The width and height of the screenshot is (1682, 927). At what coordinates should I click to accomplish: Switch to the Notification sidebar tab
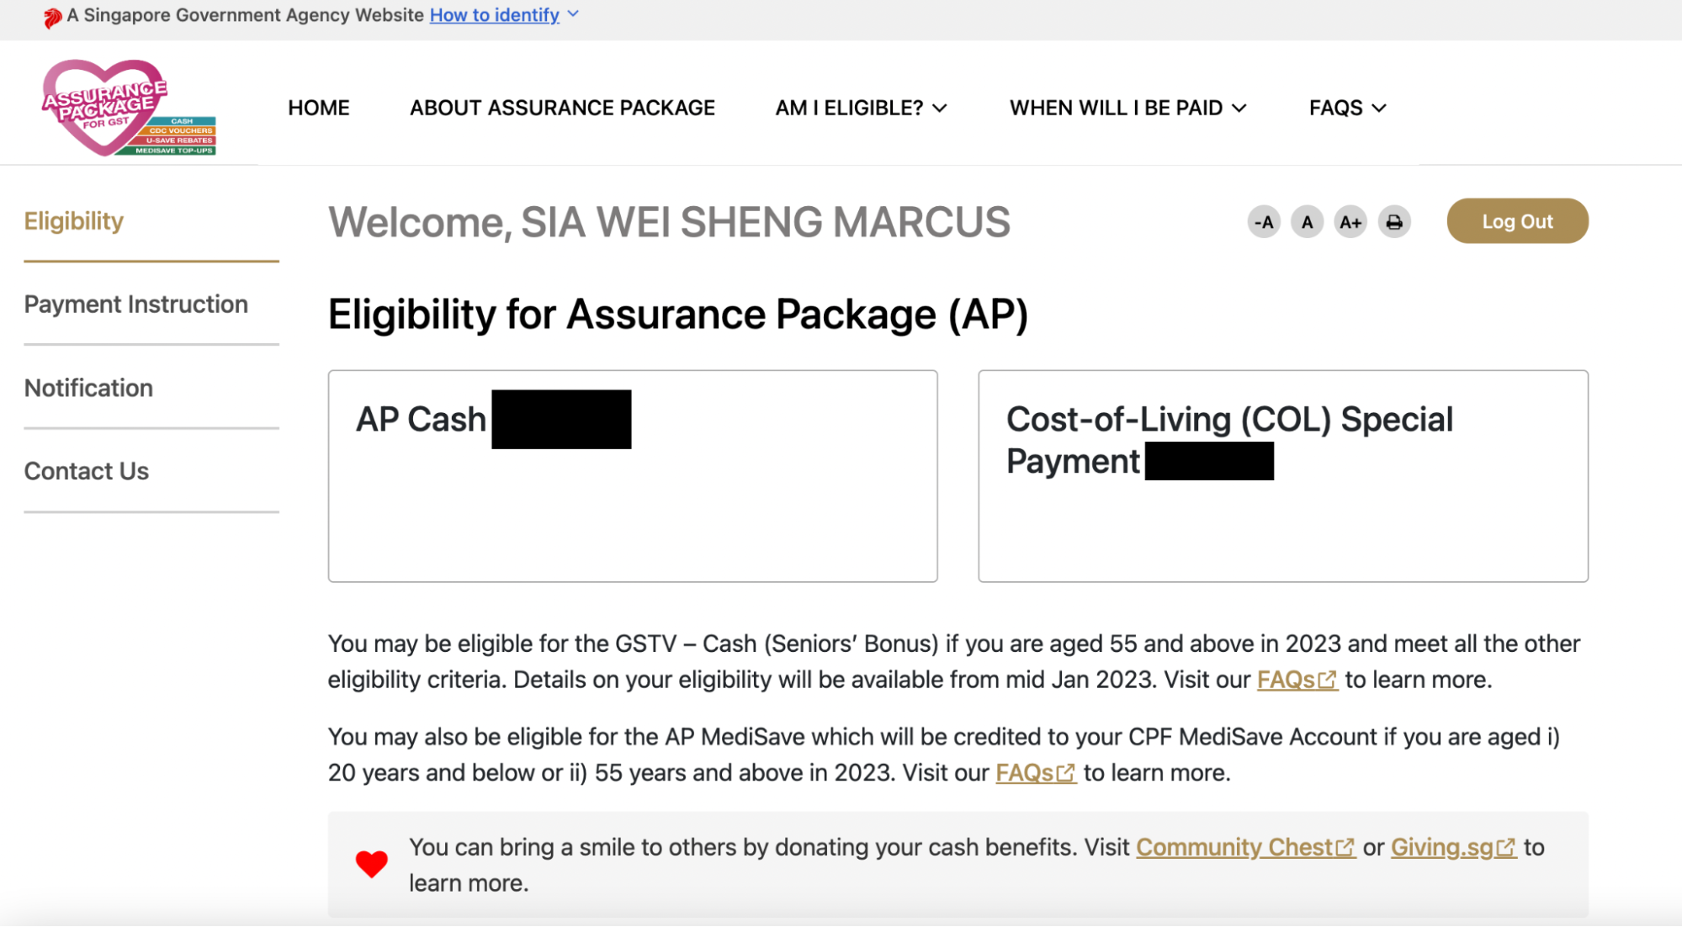(88, 388)
